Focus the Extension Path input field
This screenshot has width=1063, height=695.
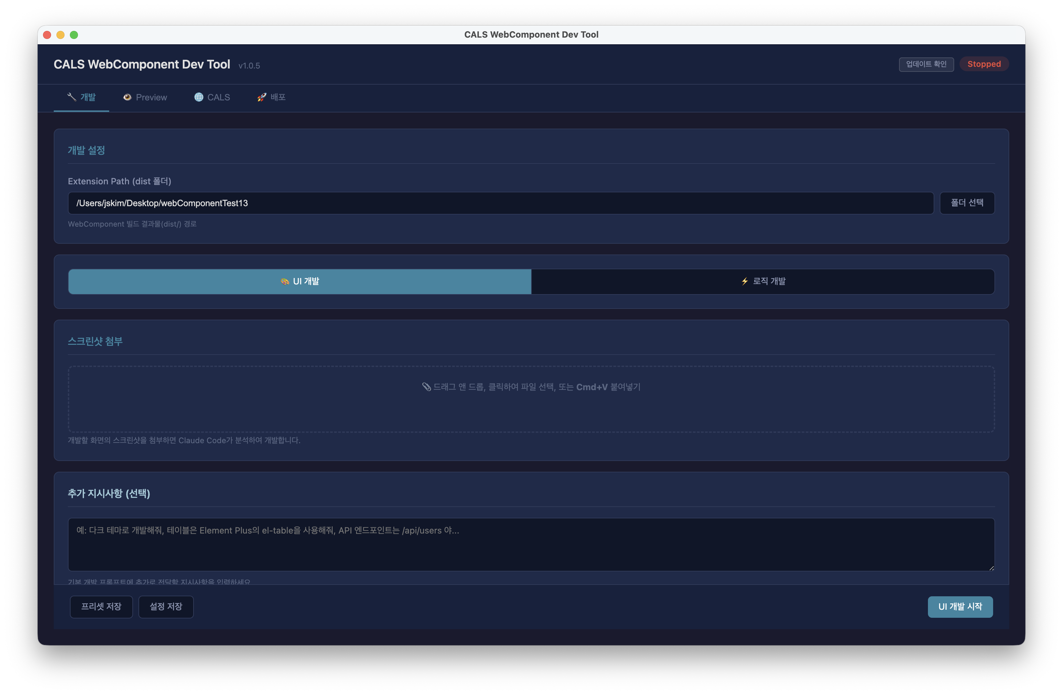click(501, 203)
